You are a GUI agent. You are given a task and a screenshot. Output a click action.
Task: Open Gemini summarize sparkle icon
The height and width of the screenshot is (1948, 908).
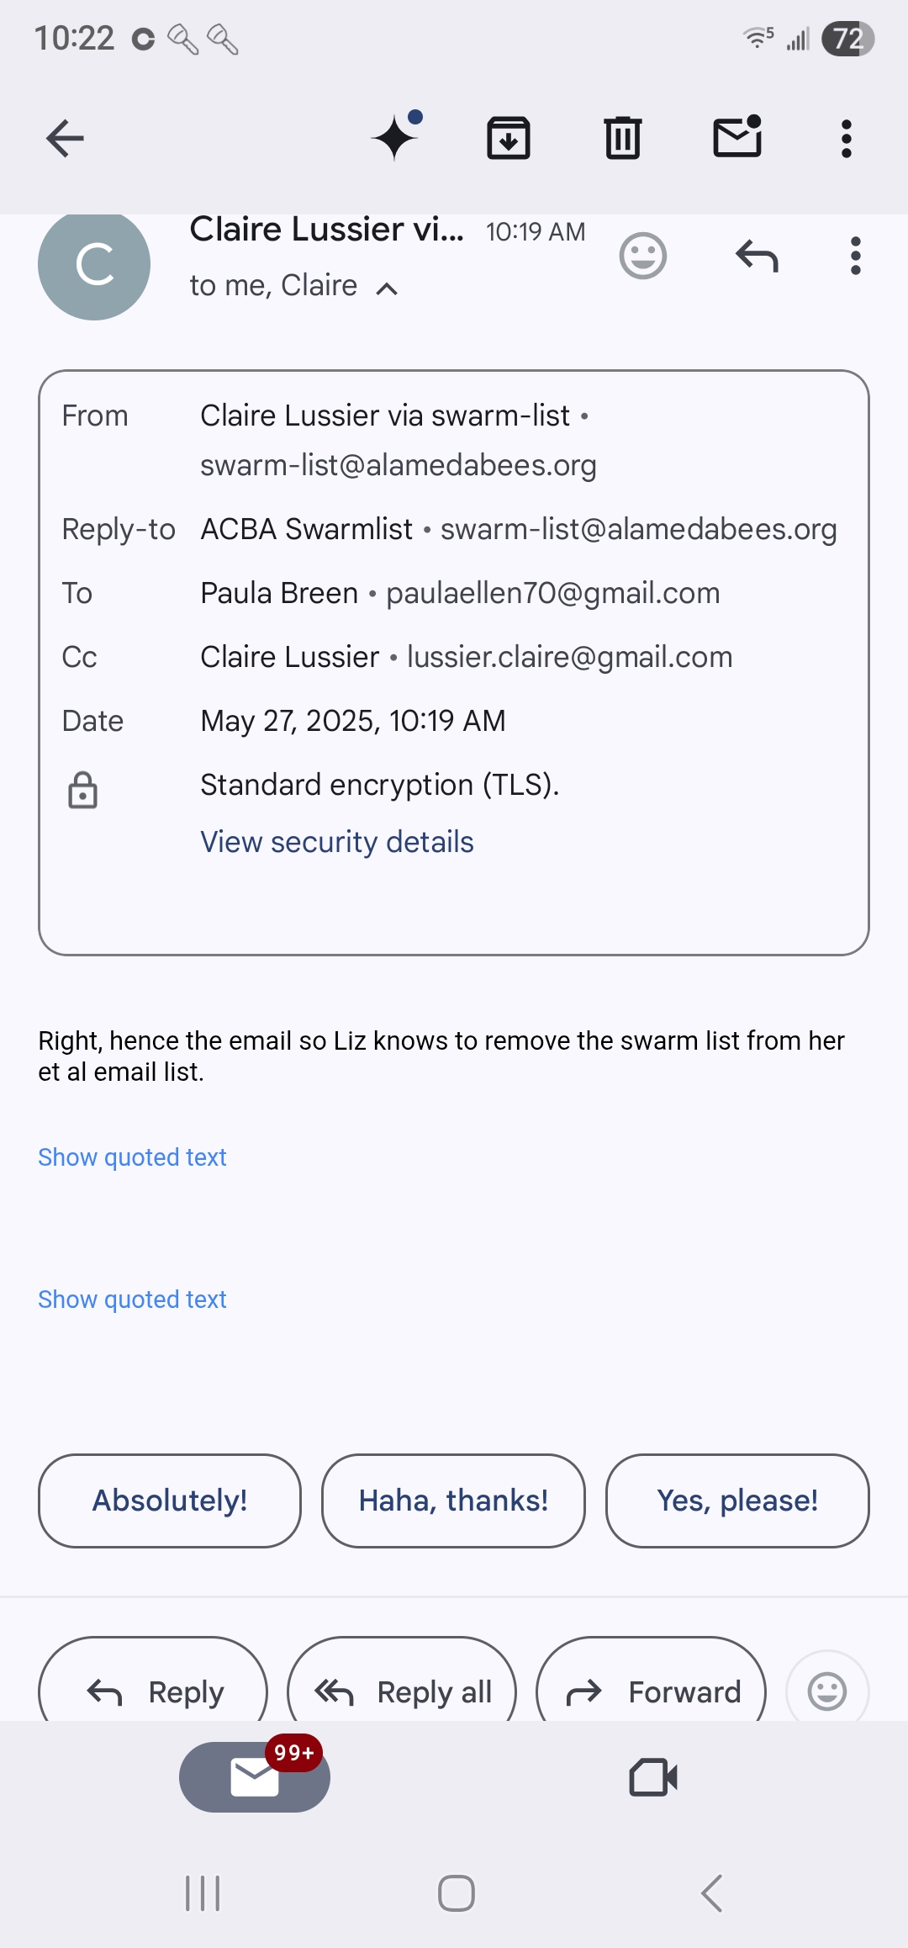[397, 136]
